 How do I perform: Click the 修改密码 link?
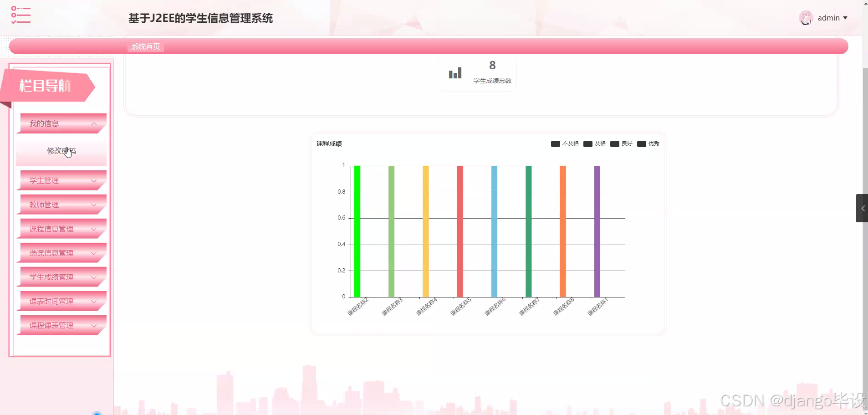tap(61, 151)
